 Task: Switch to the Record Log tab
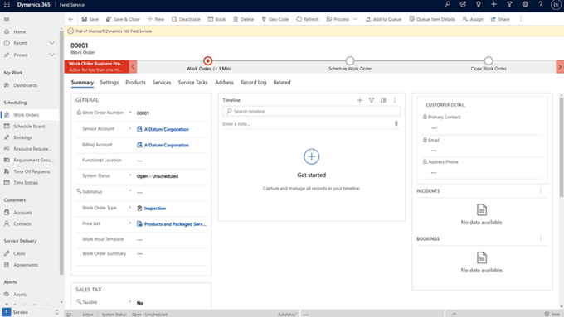click(254, 82)
